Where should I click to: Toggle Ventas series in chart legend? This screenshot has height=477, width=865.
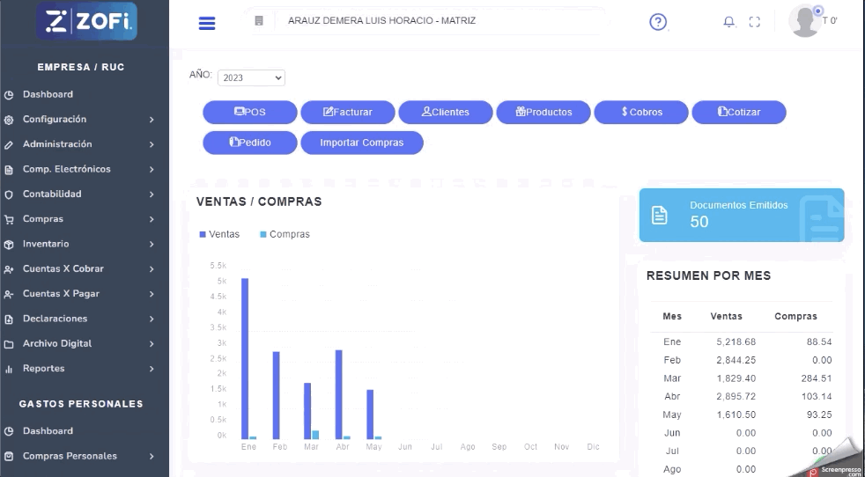pyautogui.click(x=219, y=234)
